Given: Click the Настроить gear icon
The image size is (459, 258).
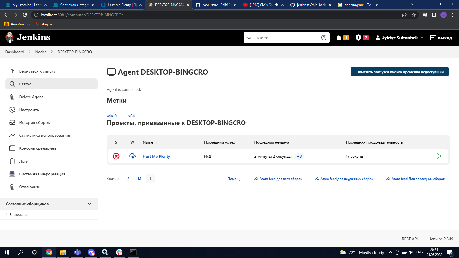Looking at the screenshot, I should click(12, 110).
